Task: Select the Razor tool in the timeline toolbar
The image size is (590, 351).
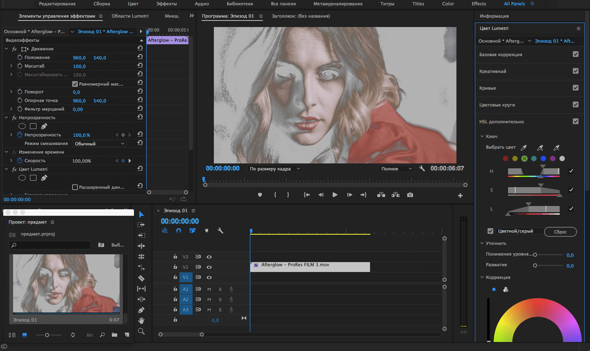Action: pyautogui.click(x=141, y=278)
